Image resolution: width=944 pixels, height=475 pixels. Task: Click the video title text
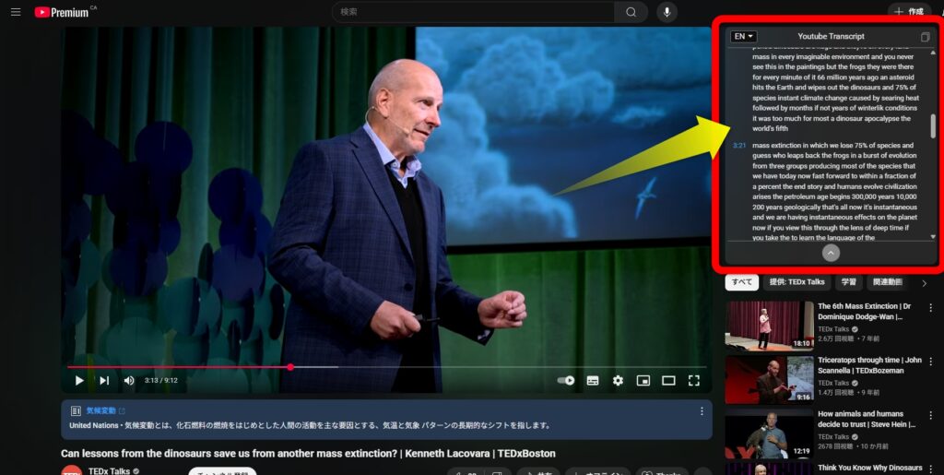pyautogui.click(x=308, y=454)
